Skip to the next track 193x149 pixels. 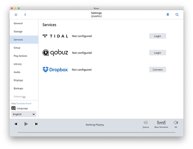[36, 124]
